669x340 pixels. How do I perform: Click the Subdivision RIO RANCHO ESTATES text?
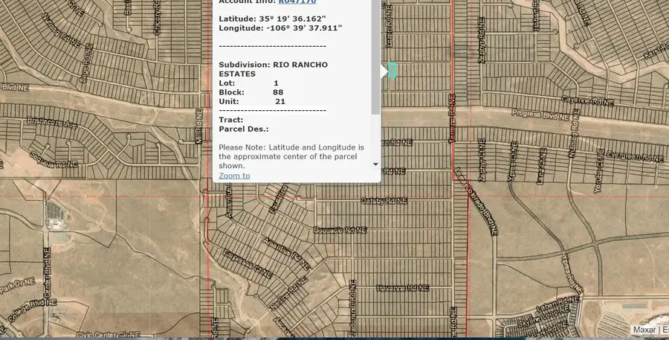click(273, 69)
